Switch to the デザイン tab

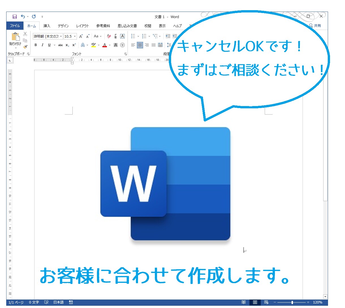(x=63, y=26)
